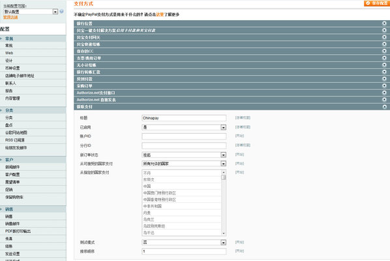Click the country list scrollbar up arrow
Image resolution: width=390 pixels, height=261 pixels.
click(x=223, y=172)
